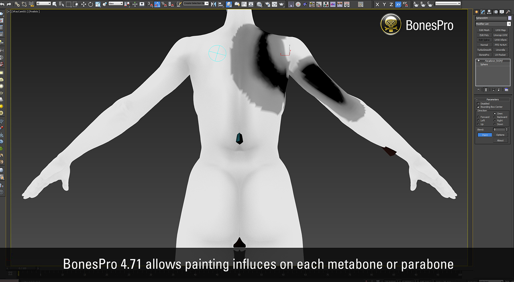Toggle Window/Crossing selection mode
The width and height of the screenshot is (514, 282).
point(75,4)
